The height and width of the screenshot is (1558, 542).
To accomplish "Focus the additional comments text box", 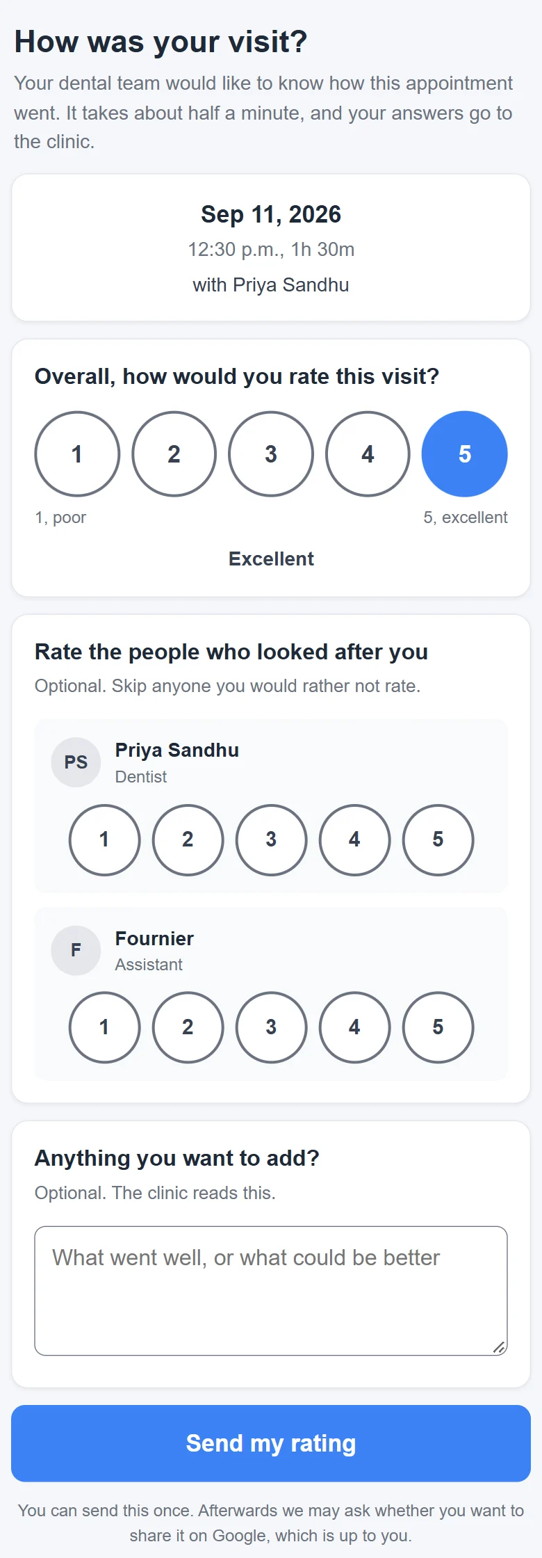I will point(271,1291).
